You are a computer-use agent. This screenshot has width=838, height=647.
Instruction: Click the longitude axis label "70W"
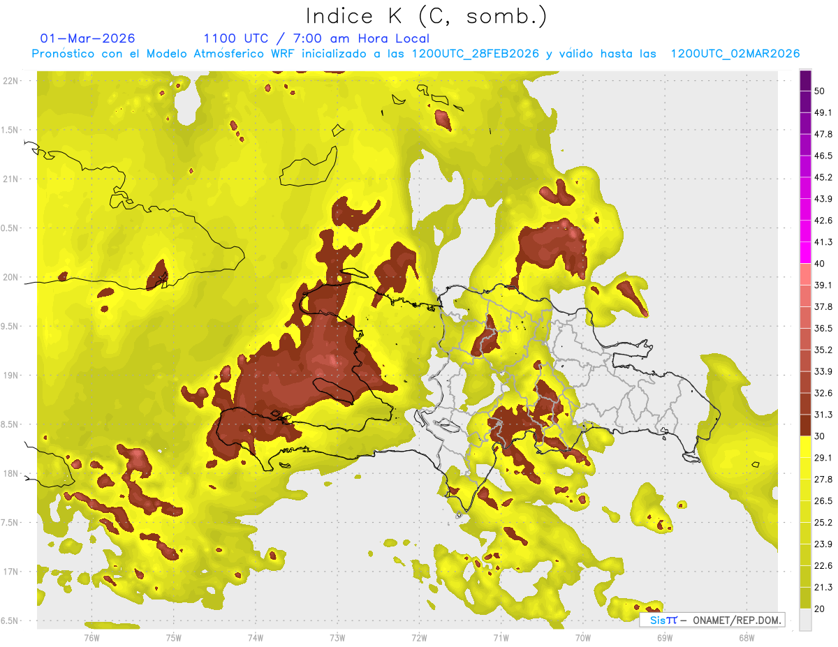tap(582, 637)
